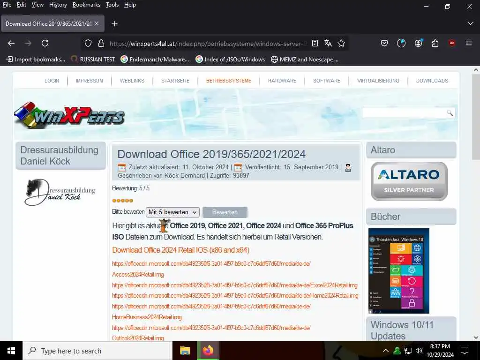The width and height of the screenshot is (480, 360).
Task: Open RUSSIAN TEST bookmark
Action: click(x=93, y=60)
